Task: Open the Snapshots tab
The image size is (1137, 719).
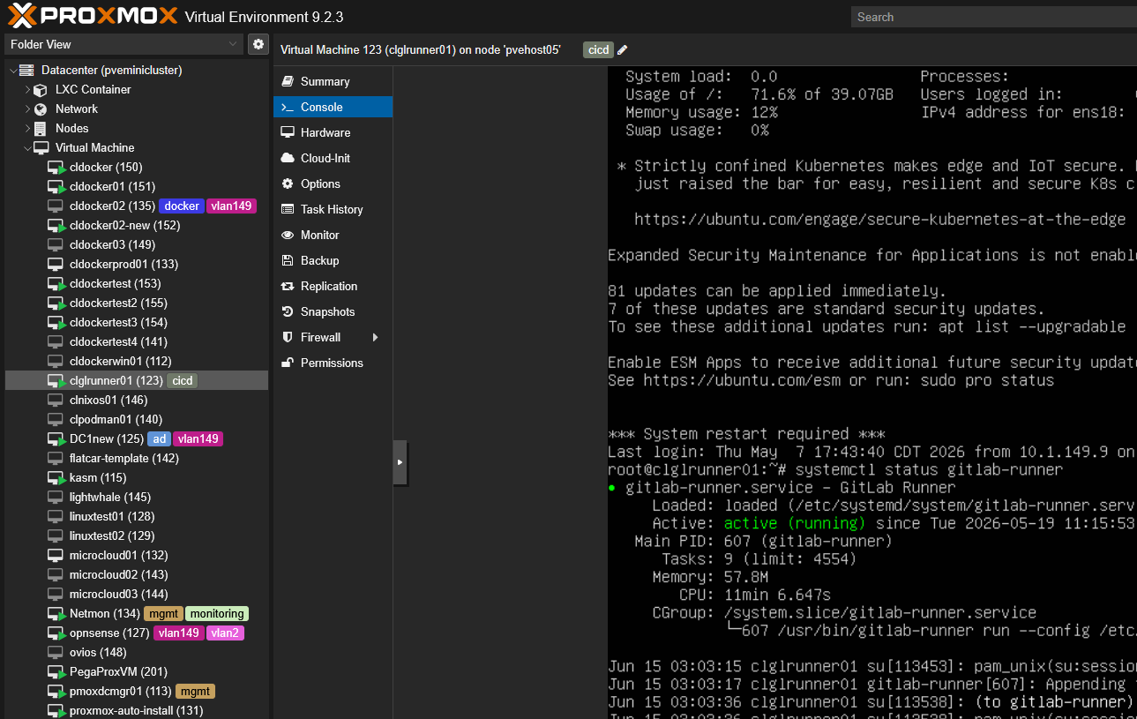Action: (333, 311)
